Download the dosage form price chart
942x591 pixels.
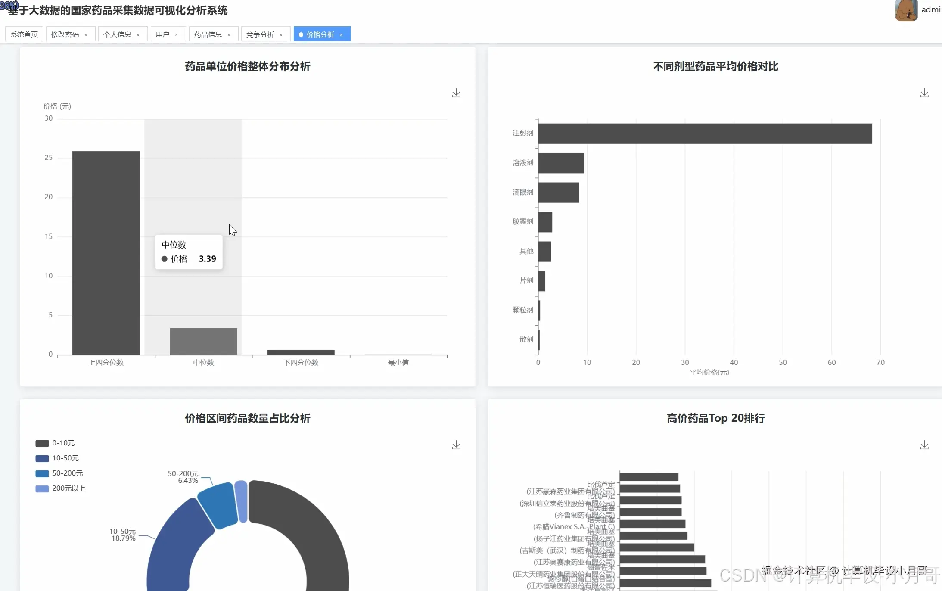tap(924, 93)
